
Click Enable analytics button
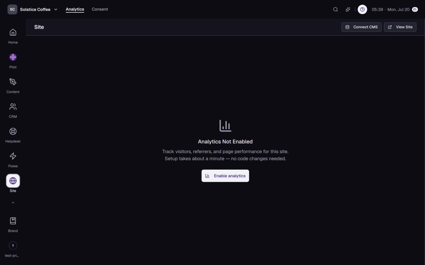(x=225, y=176)
